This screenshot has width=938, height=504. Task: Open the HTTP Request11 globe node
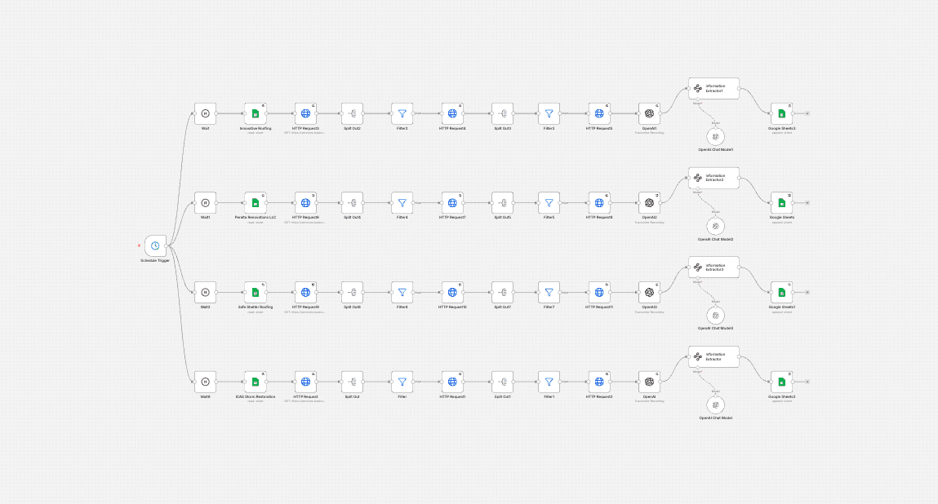click(599, 292)
